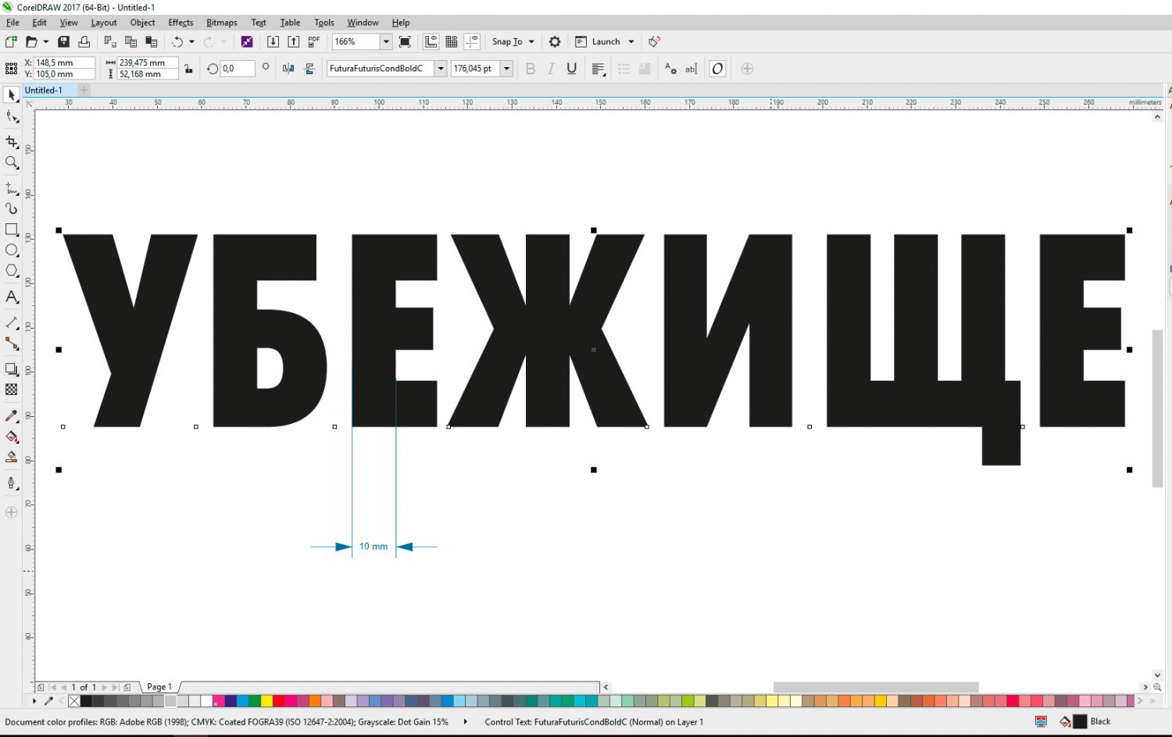Switch to Page 1 tab
The height and width of the screenshot is (737, 1172).
point(159,687)
